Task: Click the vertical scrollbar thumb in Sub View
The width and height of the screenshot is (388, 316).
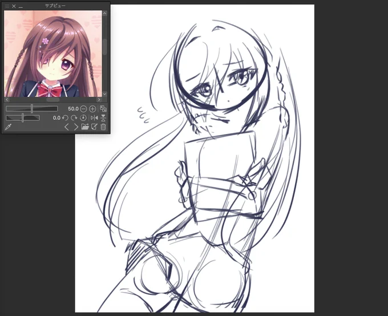Action: pos(104,47)
